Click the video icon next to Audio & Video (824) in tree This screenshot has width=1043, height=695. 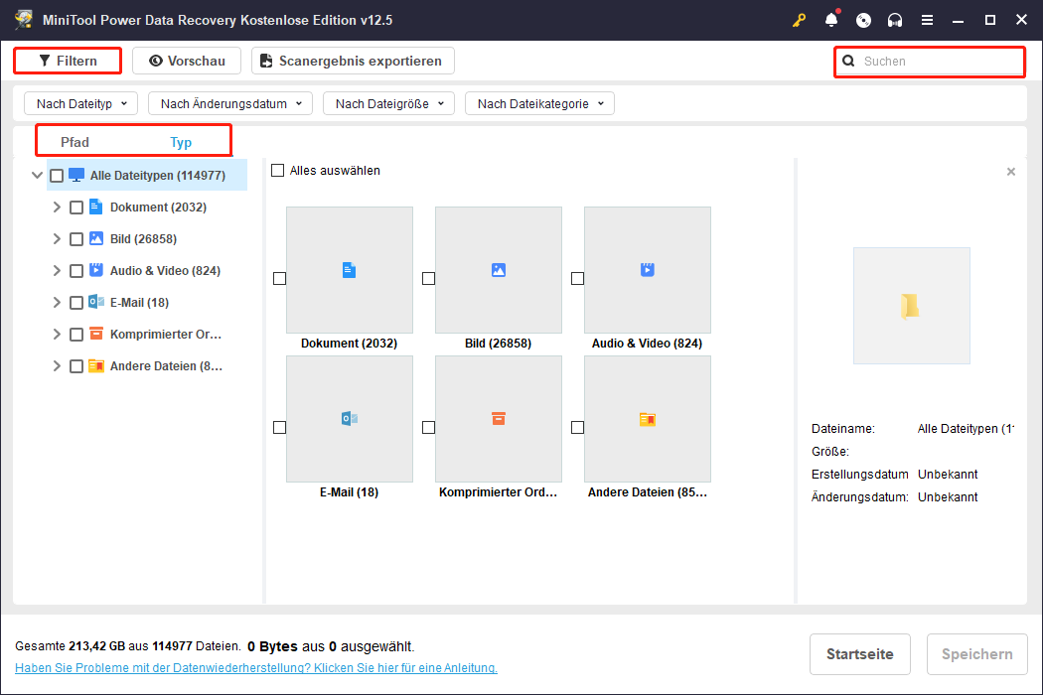coord(95,270)
